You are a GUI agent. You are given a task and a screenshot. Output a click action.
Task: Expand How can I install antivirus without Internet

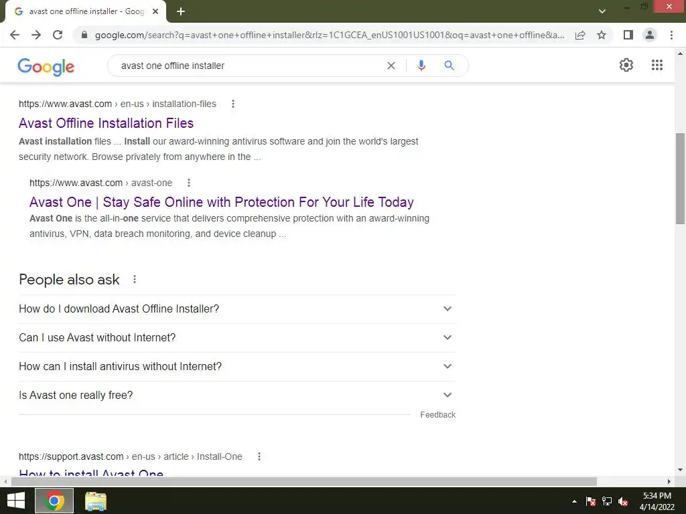pyautogui.click(x=236, y=367)
